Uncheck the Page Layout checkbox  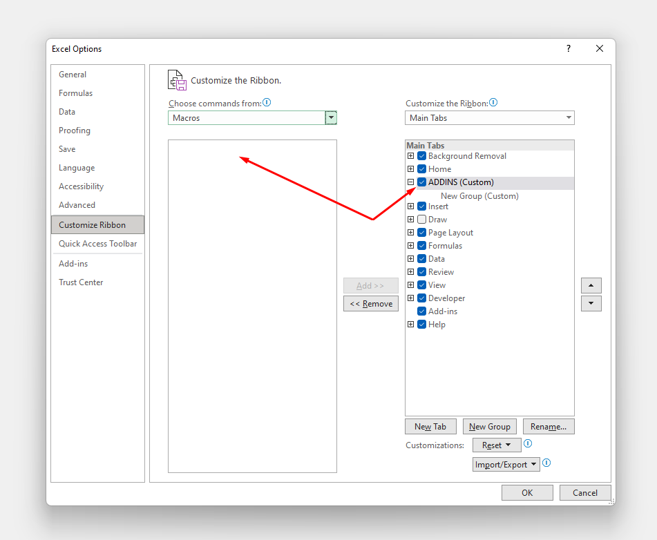pos(422,233)
